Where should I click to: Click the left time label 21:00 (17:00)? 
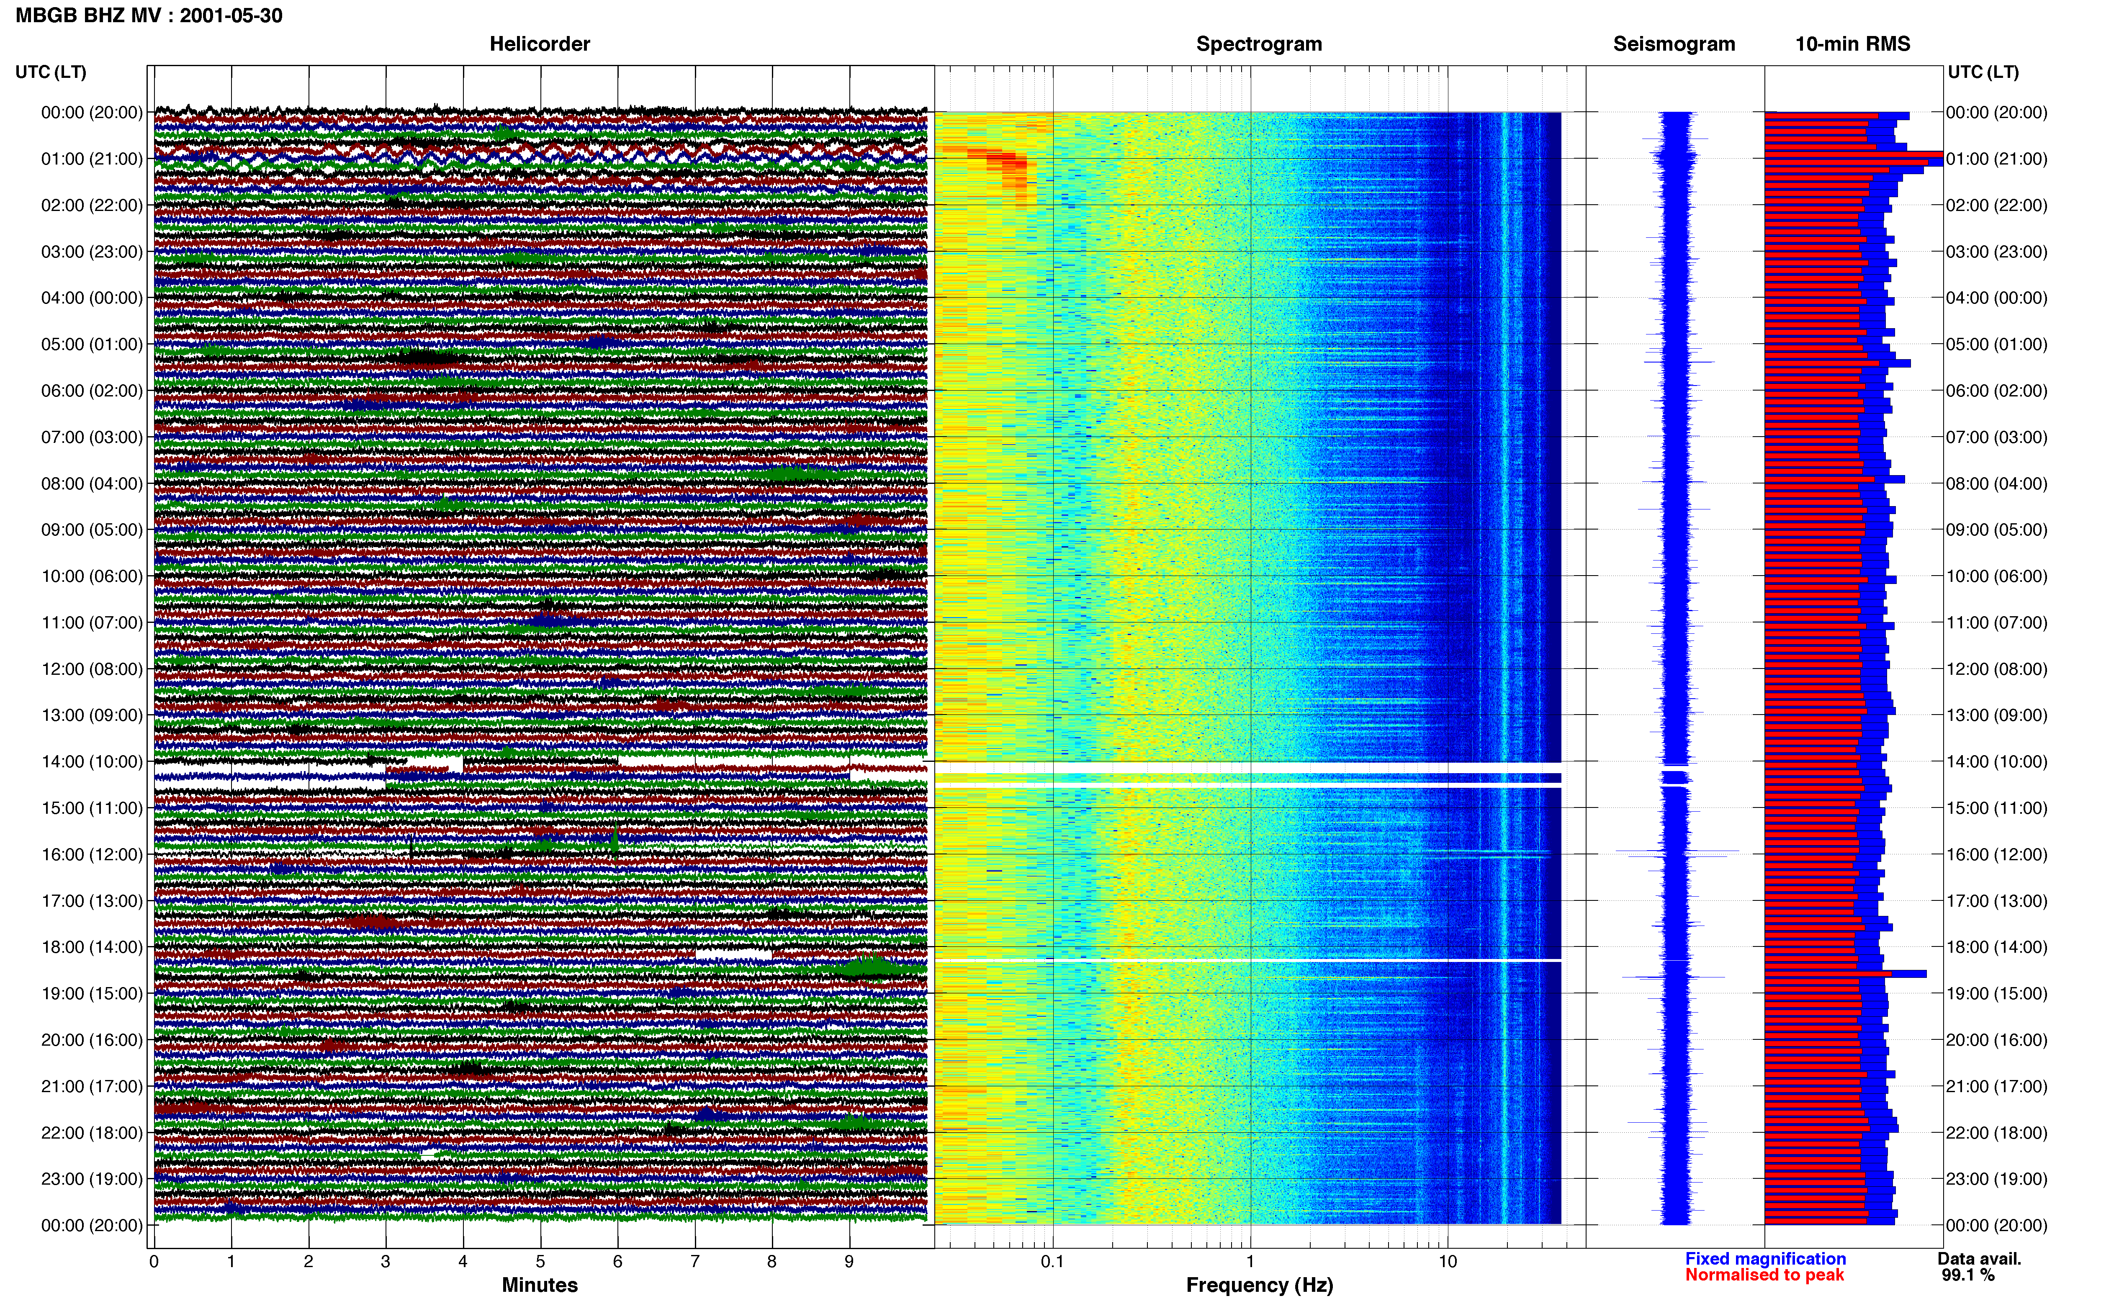(92, 1086)
